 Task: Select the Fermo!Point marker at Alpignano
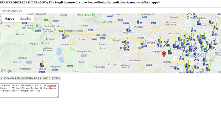129,29
